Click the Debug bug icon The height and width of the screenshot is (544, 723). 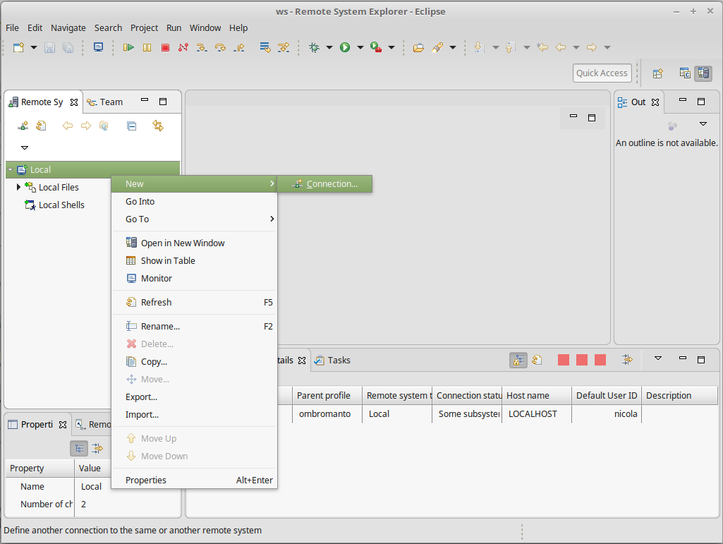click(315, 47)
